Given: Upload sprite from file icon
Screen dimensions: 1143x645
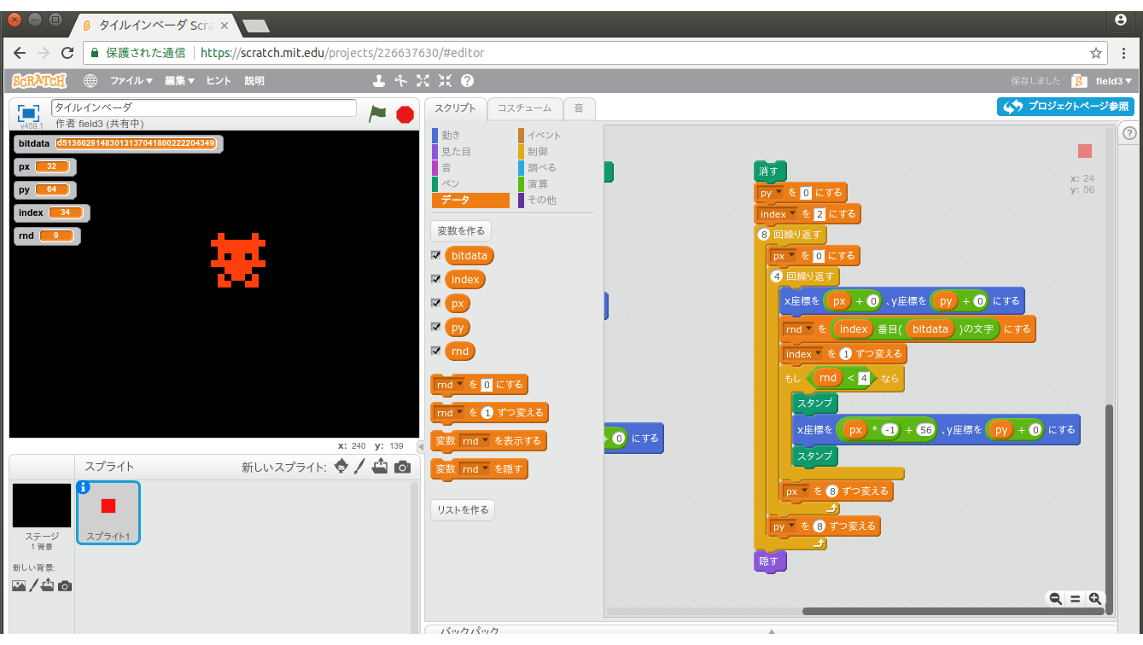Looking at the screenshot, I should click(380, 466).
